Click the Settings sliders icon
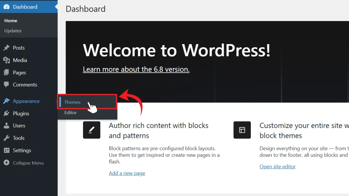349x196 pixels. [x=6, y=151]
